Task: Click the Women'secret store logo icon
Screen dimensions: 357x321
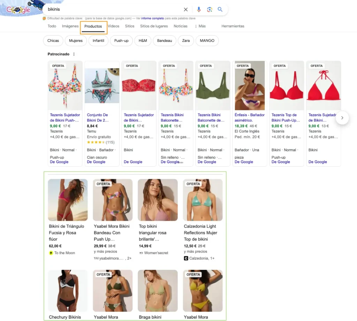Action: click(141, 253)
